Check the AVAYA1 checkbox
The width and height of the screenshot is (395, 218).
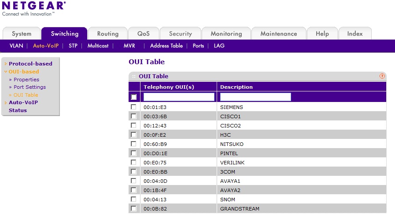click(x=133, y=181)
